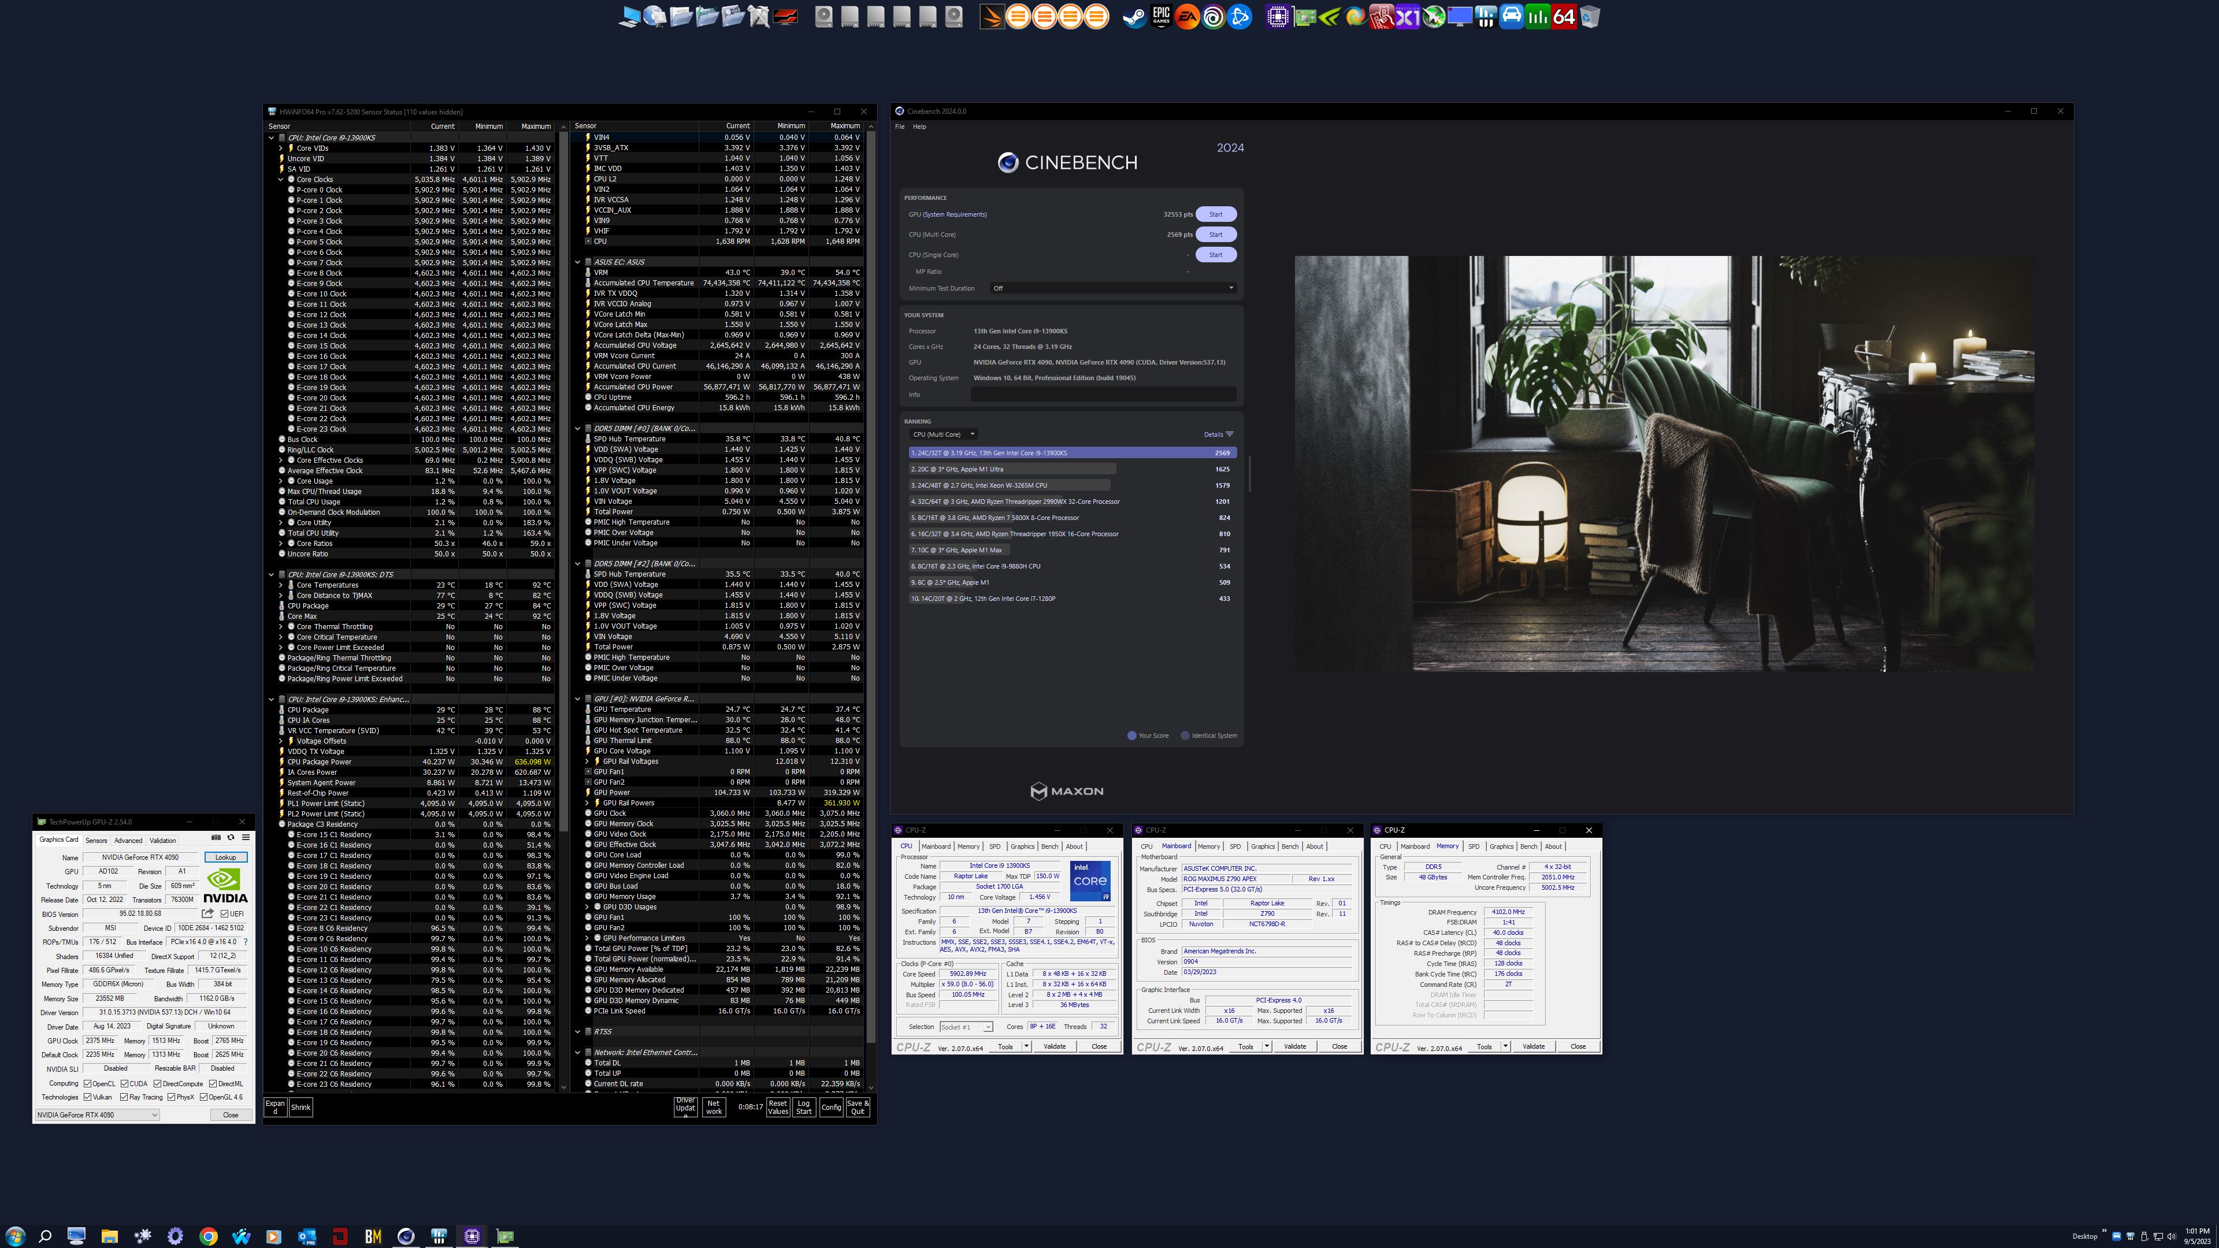Image resolution: width=2219 pixels, height=1248 pixels.
Task: Click the Details filter icon in Cinebench ranking
Action: pos(1229,434)
